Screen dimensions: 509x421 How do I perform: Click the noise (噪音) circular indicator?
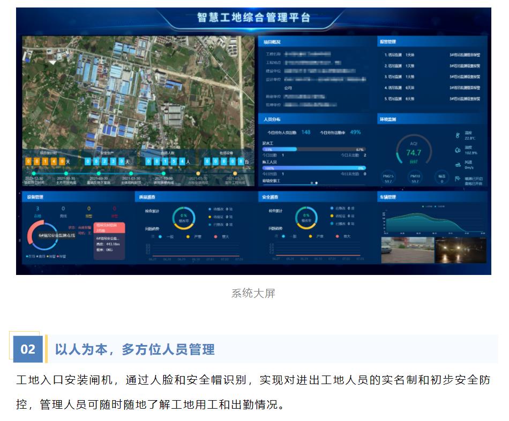442,177
